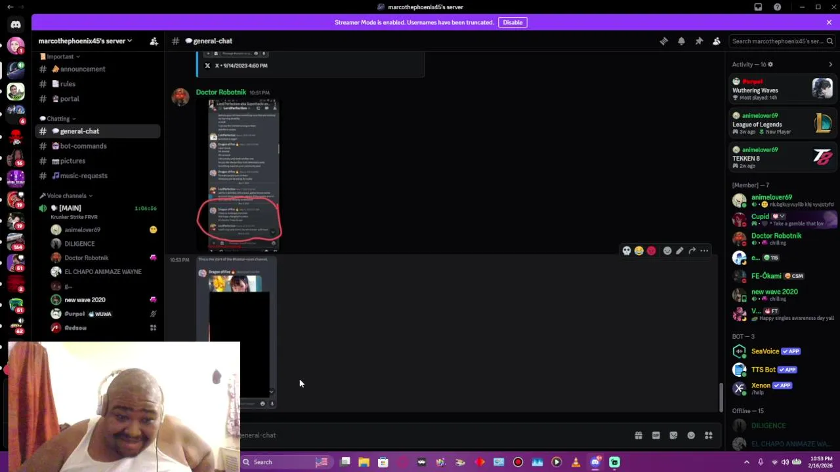Select the SeaVoice bot
This screenshot has height=472, width=840.
783,351
